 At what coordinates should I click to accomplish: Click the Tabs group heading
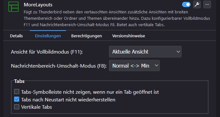pos(19,81)
